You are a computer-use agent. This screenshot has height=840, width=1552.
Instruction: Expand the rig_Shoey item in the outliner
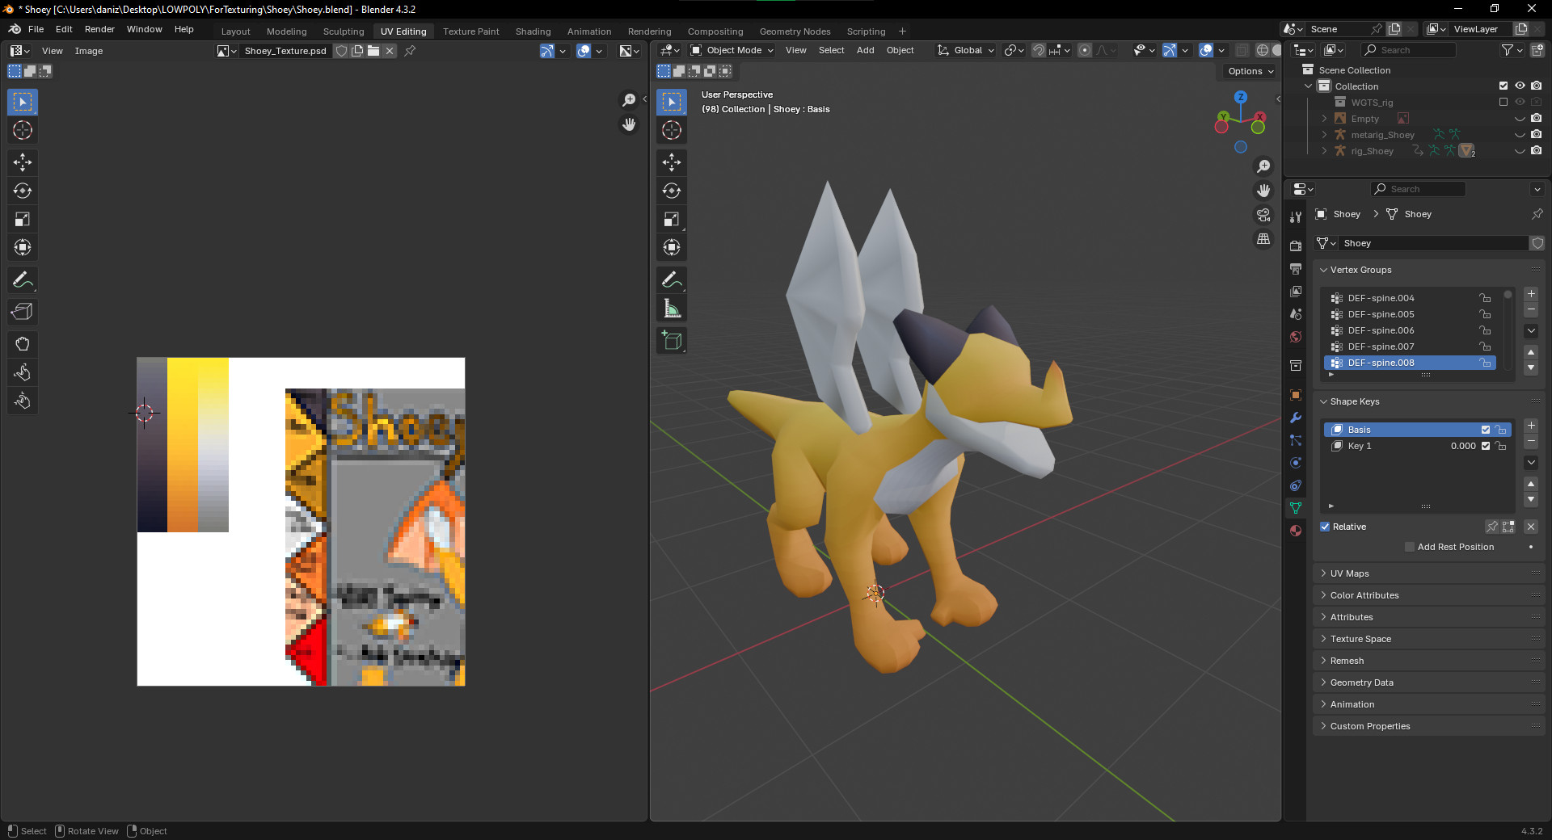point(1324,151)
